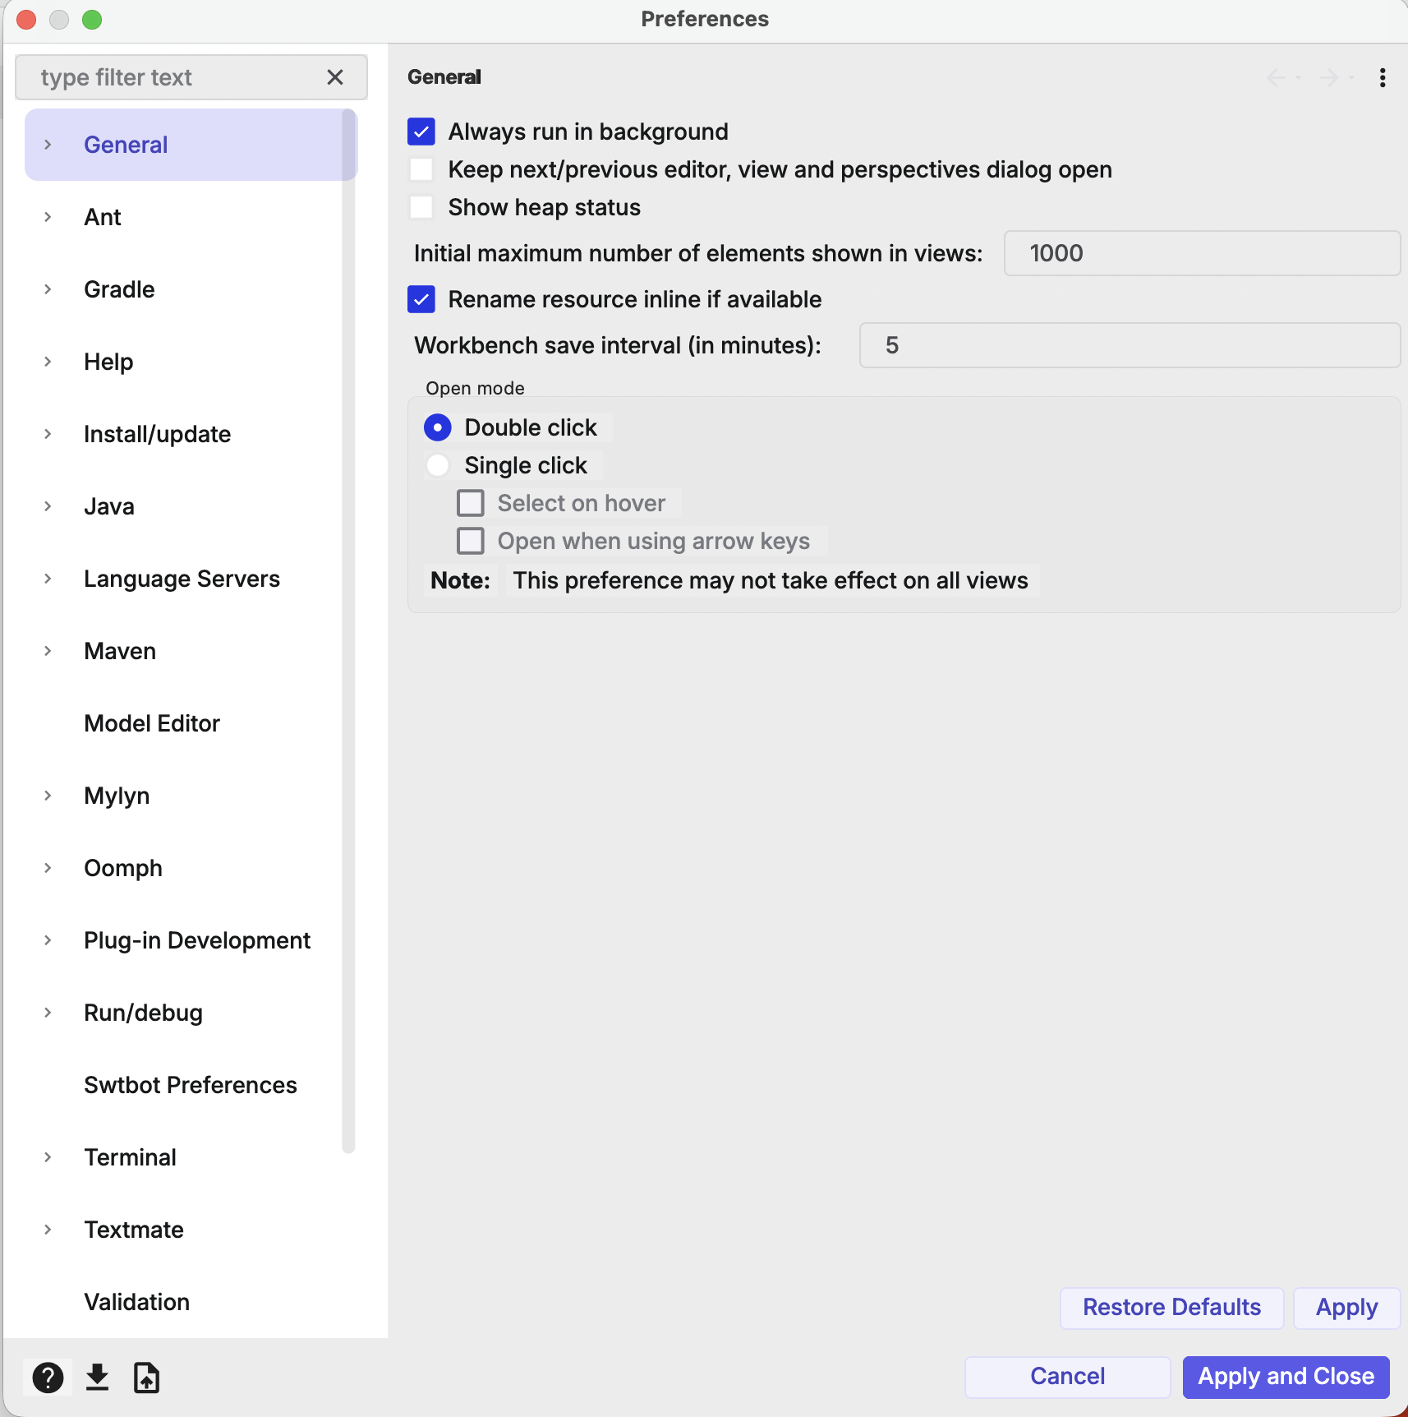This screenshot has height=1417, width=1408.
Task: Click the back navigation arrow icon
Action: pos(1277,77)
